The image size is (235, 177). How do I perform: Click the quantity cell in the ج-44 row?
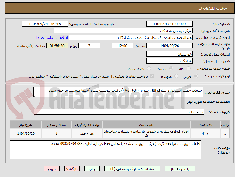coord(57,134)
